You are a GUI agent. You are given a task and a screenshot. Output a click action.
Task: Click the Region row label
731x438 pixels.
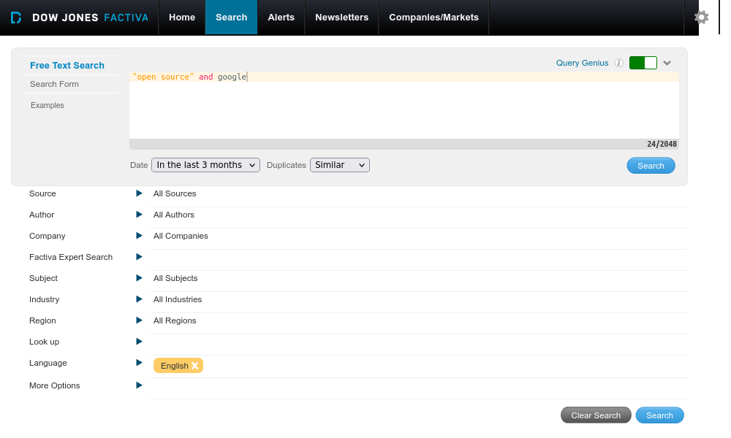coord(42,320)
